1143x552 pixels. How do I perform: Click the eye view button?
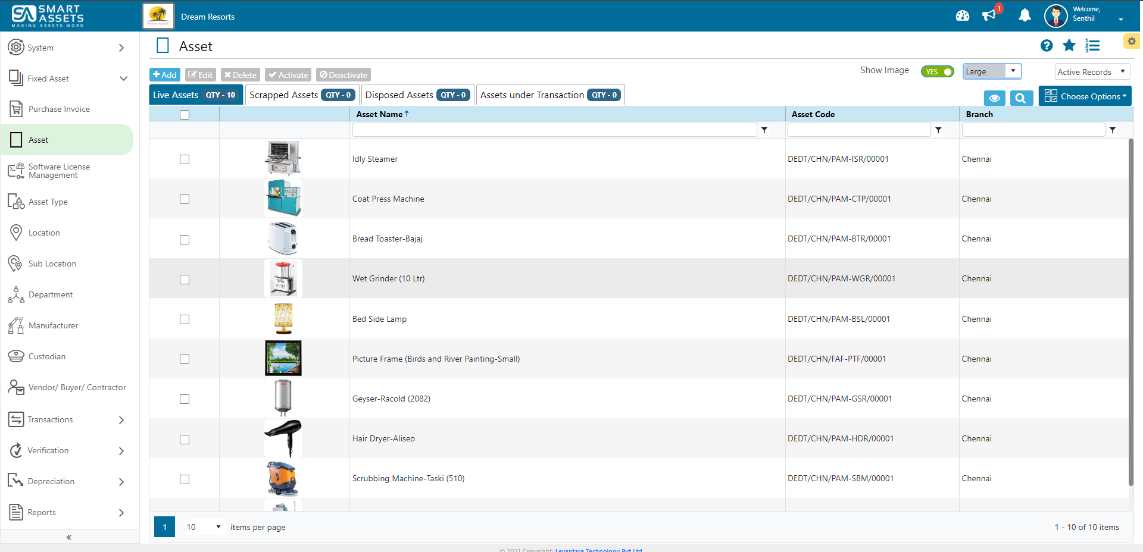coord(994,98)
